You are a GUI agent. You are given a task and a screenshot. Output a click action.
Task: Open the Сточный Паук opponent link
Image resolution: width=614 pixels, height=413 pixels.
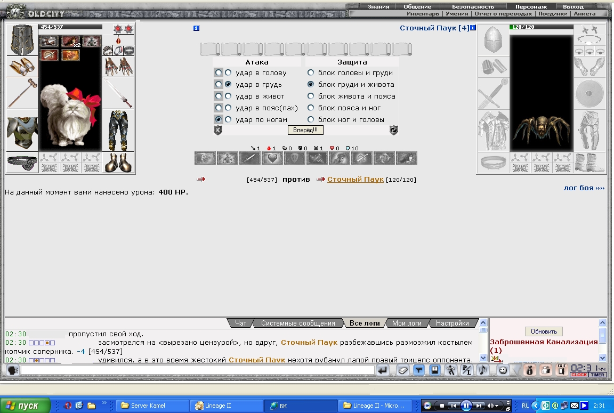click(355, 179)
